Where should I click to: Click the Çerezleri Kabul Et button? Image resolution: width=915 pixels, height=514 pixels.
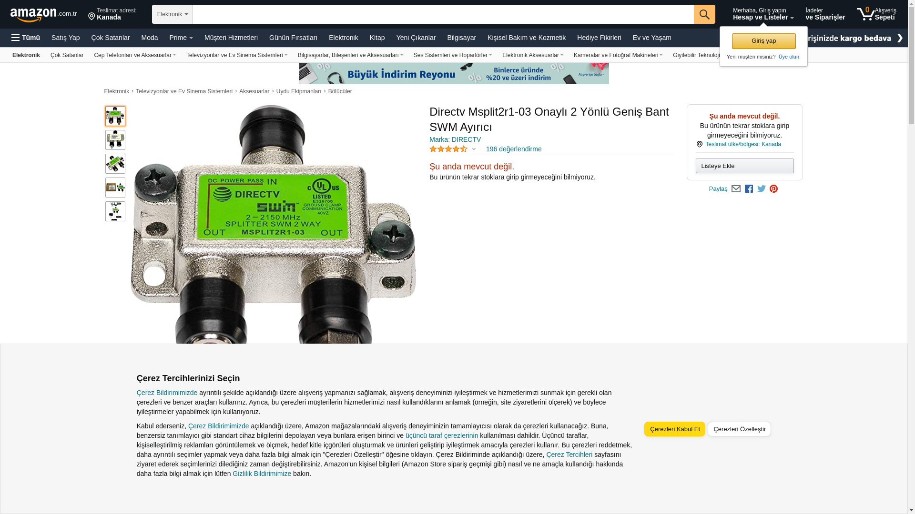point(675,429)
